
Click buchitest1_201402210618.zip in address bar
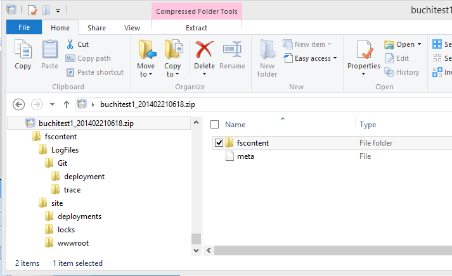[148, 104]
